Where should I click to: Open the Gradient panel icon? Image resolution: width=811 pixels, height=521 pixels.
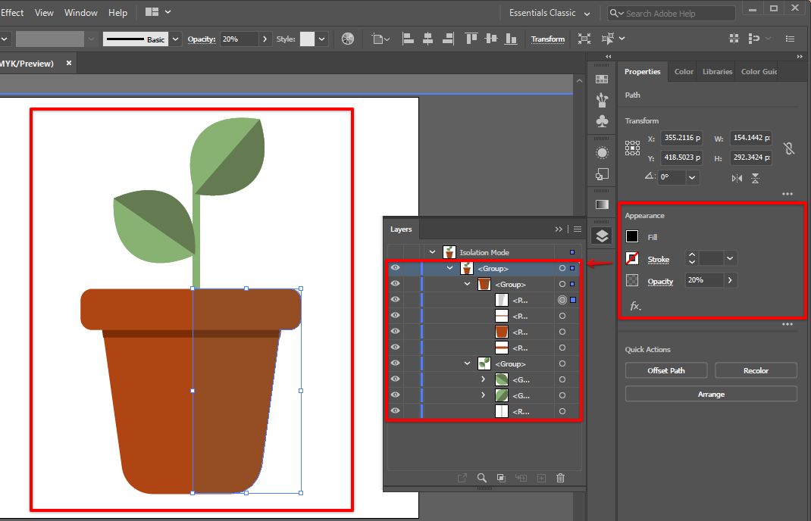click(x=602, y=204)
